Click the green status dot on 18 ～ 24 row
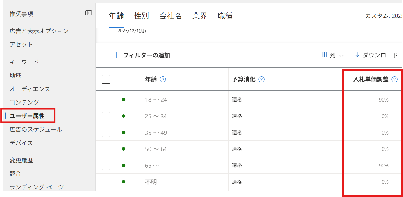 click(124, 100)
